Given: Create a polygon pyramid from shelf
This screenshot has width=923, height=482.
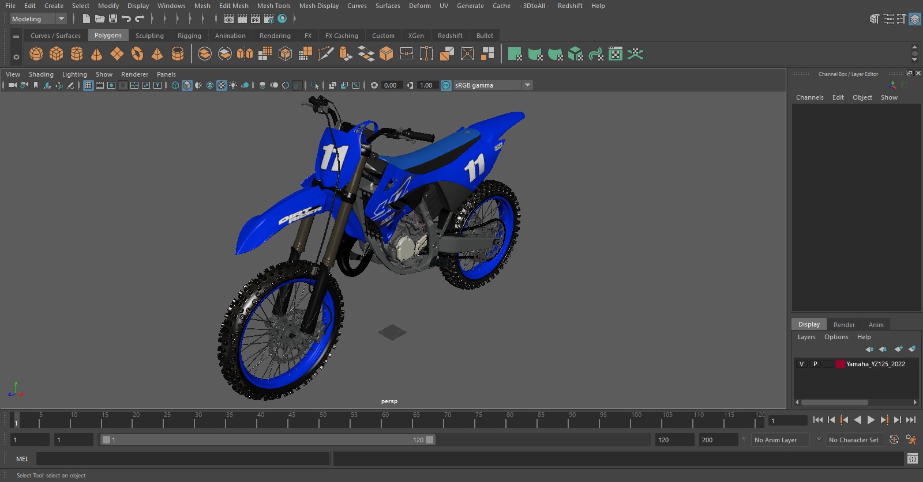Looking at the screenshot, I should (x=157, y=54).
